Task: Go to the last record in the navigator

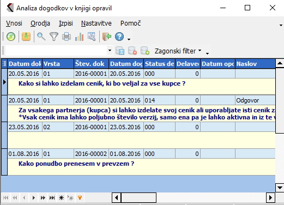Action: coord(52,197)
